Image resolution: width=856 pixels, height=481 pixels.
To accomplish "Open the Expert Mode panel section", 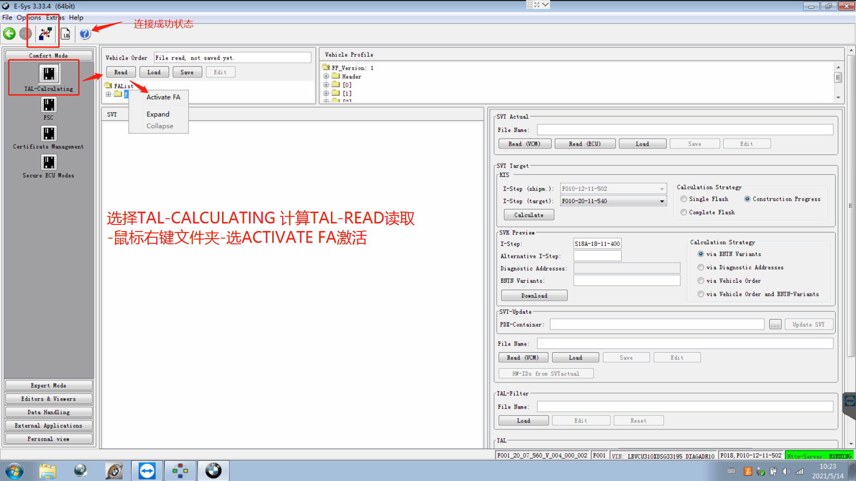I will click(49, 385).
